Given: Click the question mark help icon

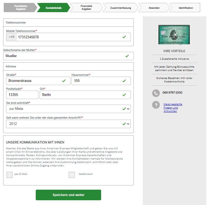Looking at the screenshot, I should [x=156, y=105].
